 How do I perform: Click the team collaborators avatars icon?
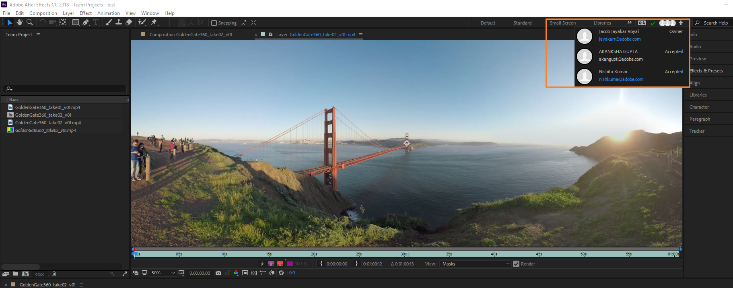click(x=667, y=23)
